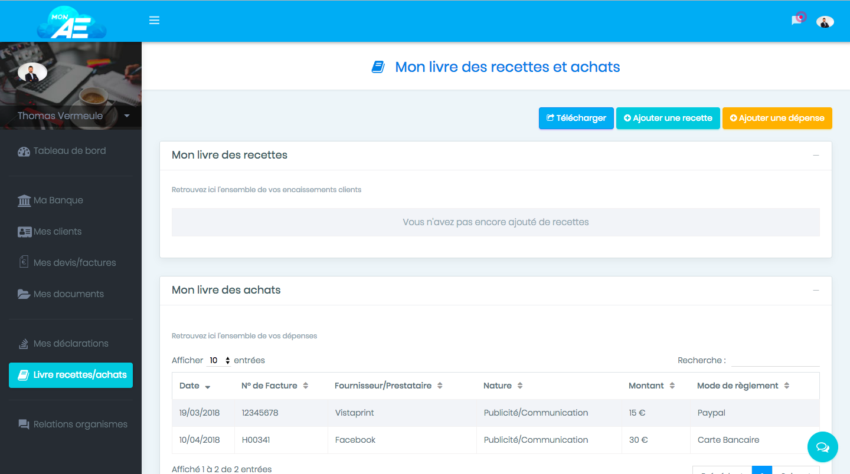Viewport: 850px width, 474px height.
Task: Click the 30 € amount cell
Action: pyautogui.click(x=656, y=440)
